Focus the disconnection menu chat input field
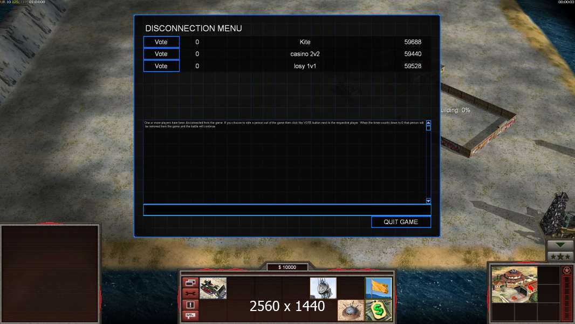Viewport: 575px width, 324px height. [x=287, y=210]
